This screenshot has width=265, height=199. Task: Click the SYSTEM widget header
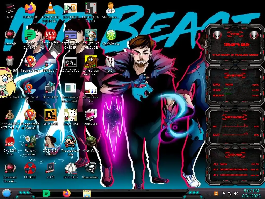[235, 75]
